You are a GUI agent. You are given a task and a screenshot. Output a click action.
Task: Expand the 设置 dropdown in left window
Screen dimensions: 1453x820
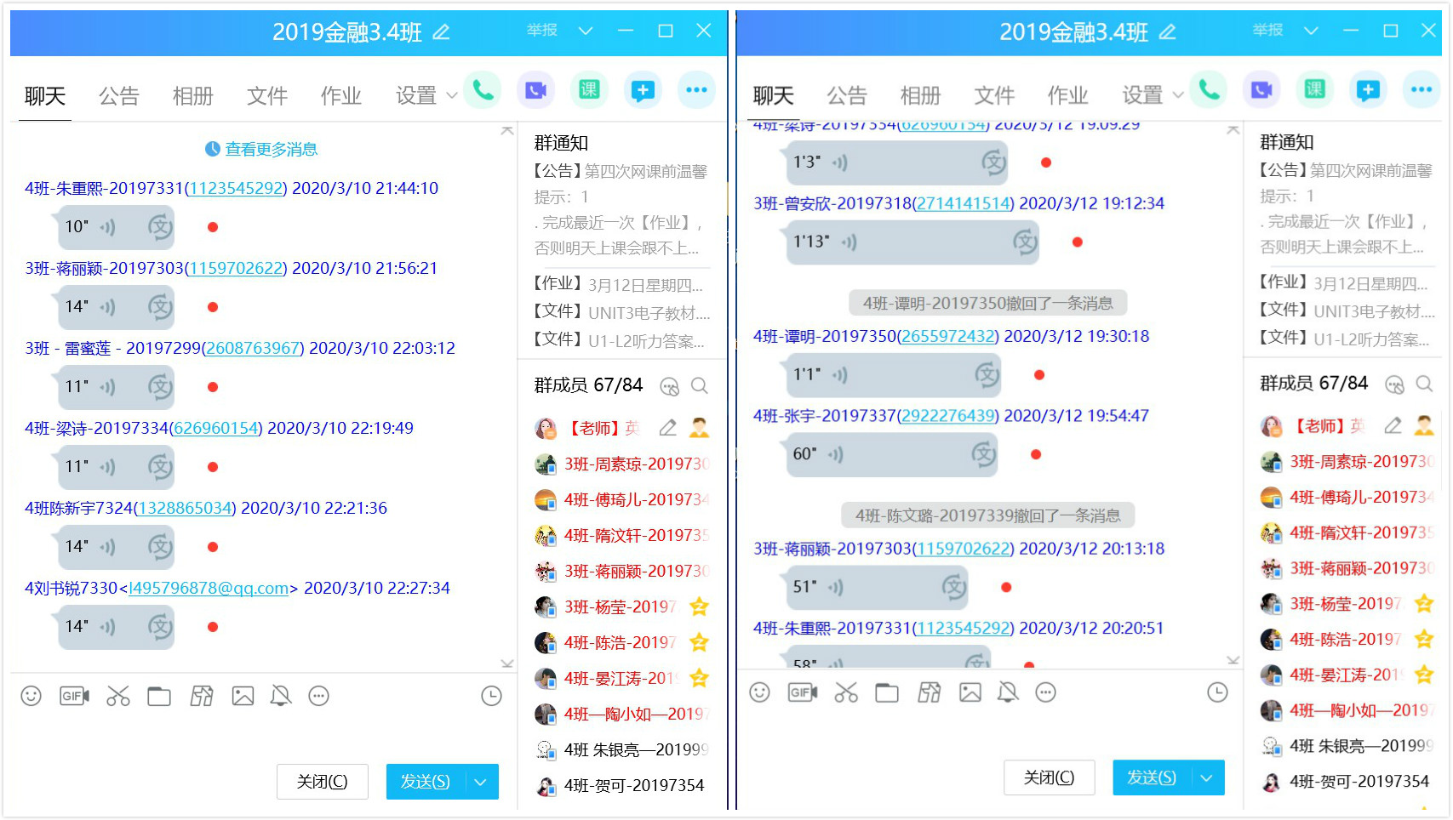click(452, 95)
